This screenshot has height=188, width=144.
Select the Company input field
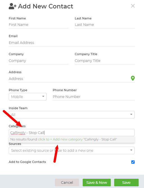(39, 61)
